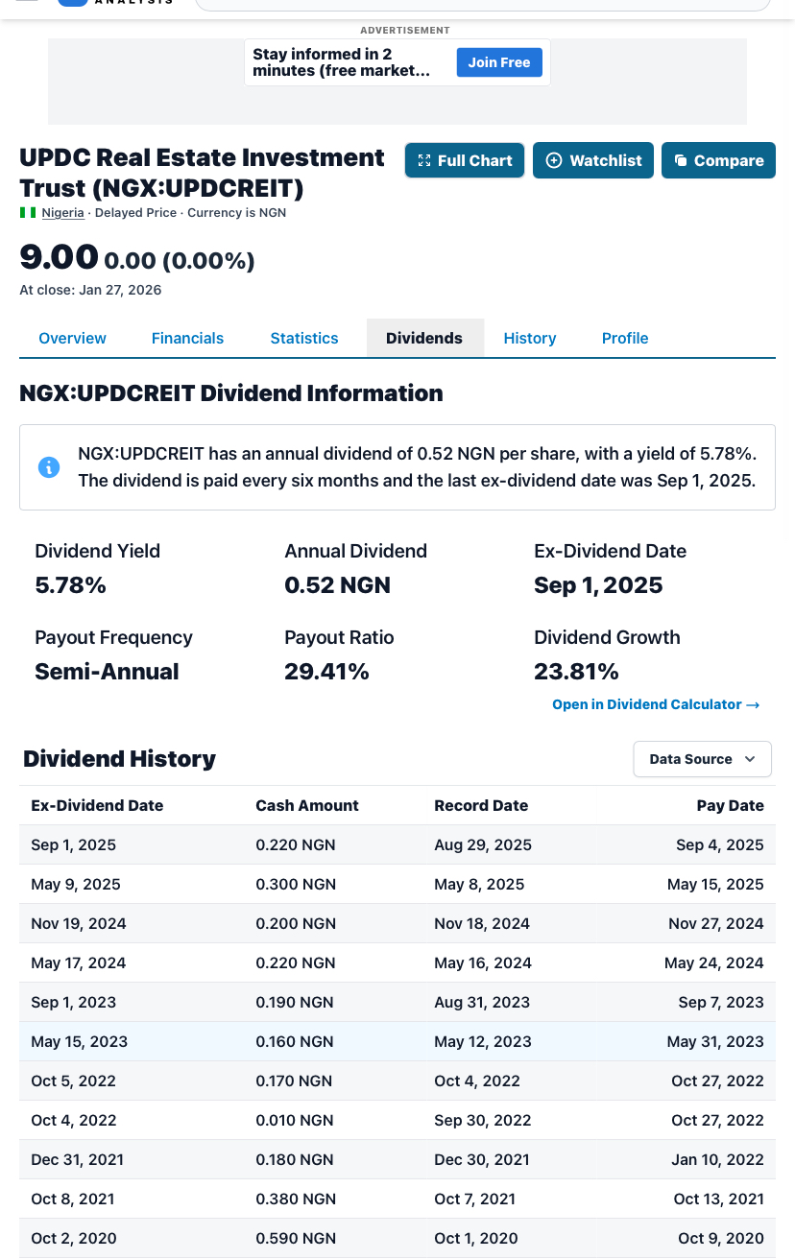Click the Nigerian flag icon
Viewport: 795px width, 1259px height.
28,212
